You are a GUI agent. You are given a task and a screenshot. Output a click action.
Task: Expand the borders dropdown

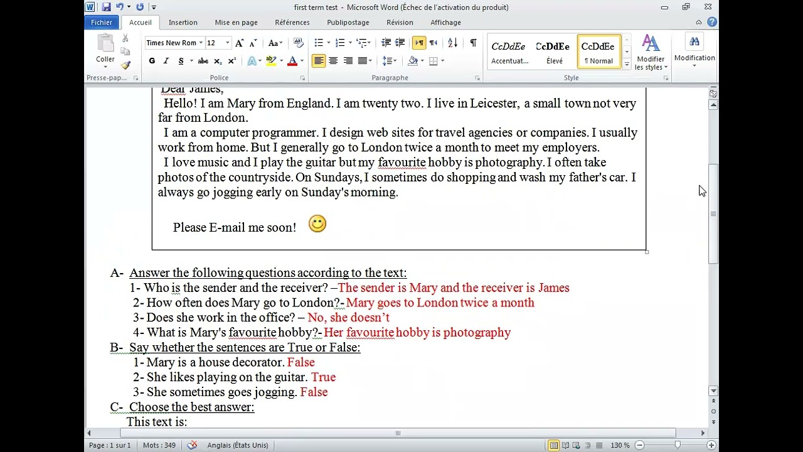(442, 61)
